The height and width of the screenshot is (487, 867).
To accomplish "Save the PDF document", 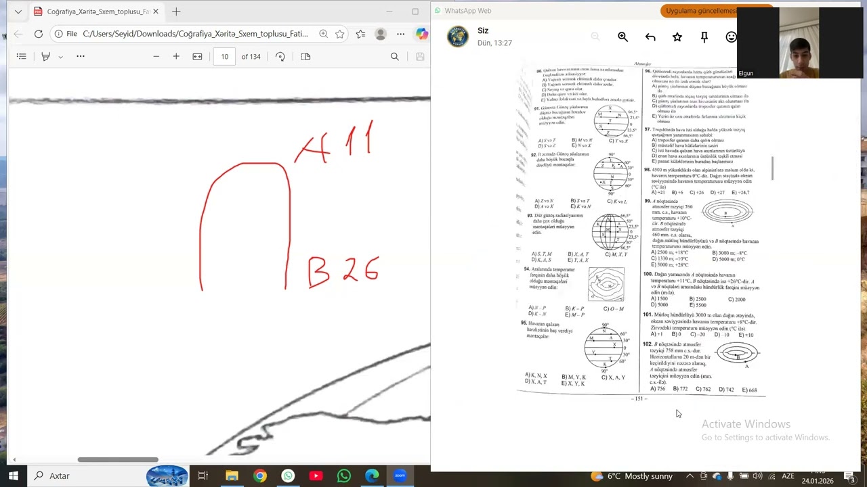I will pyautogui.click(x=420, y=57).
